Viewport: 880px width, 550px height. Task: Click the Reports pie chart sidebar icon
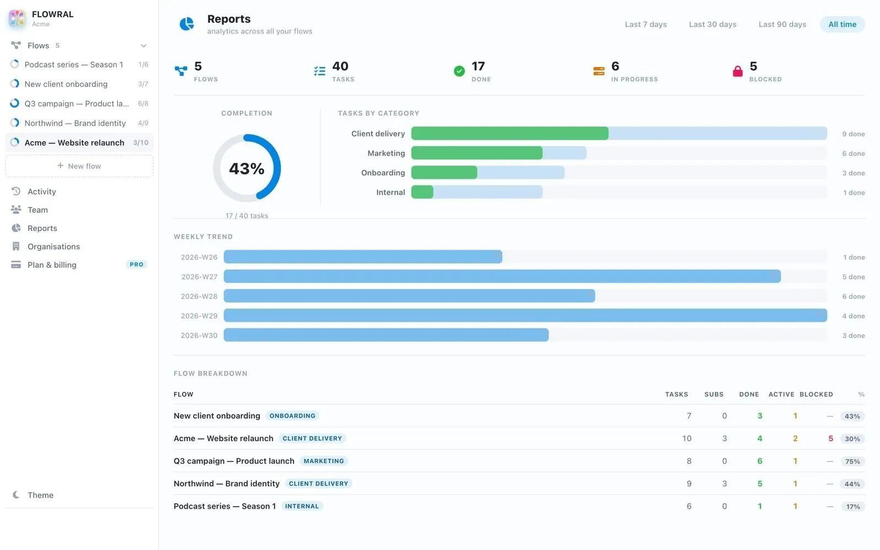(x=16, y=228)
